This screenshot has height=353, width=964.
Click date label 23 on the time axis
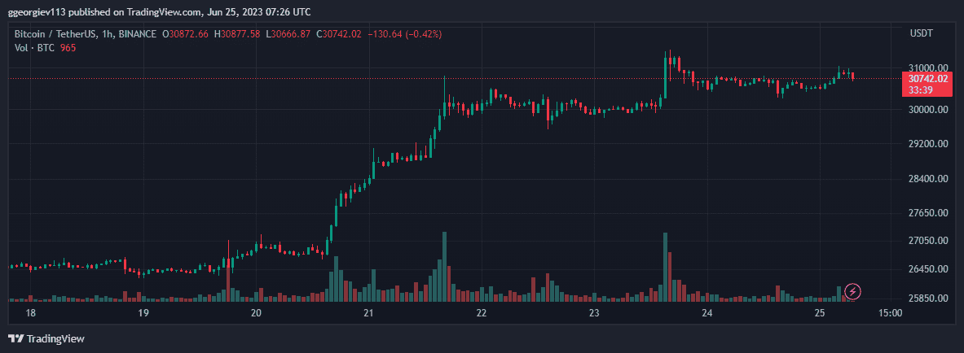(x=594, y=313)
